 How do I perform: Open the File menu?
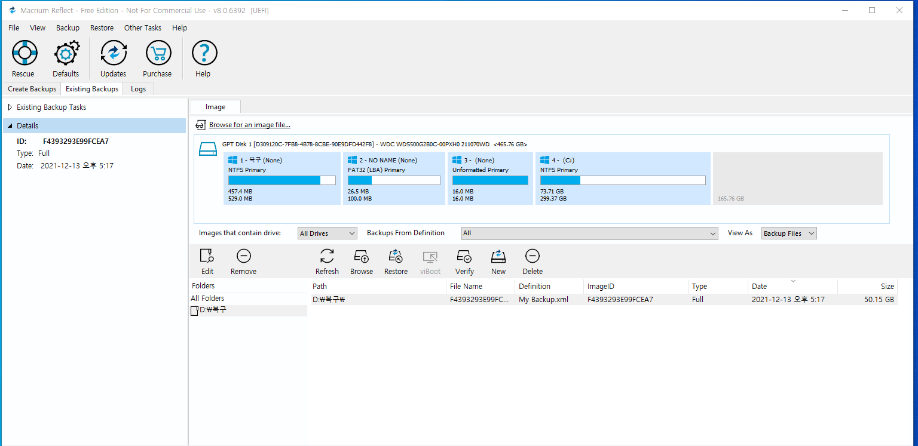pos(14,27)
